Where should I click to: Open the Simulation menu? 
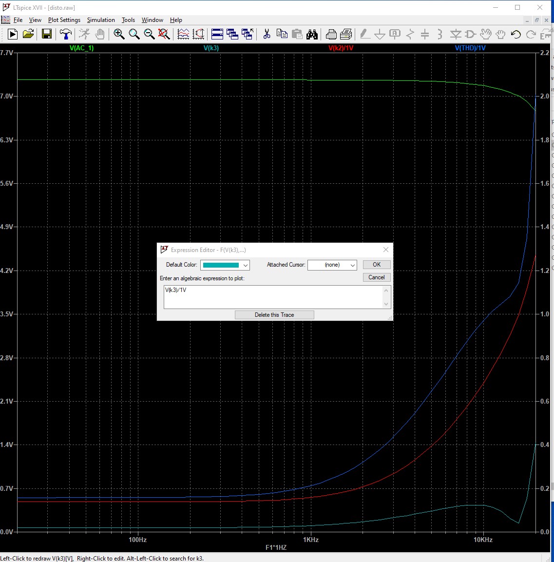click(101, 20)
